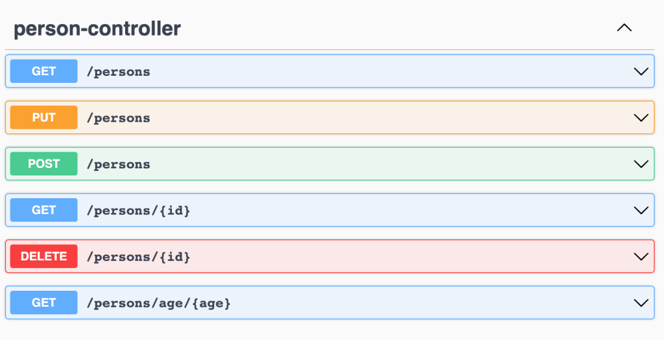Image resolution: width=664 pixels, height=340 pixels.
Task: Click the green POST method badge
Action: [x=44, y=164]
